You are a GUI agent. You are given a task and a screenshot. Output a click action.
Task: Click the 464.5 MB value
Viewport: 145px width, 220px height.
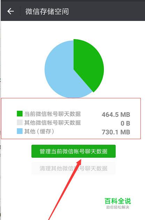[x=116, y=115]
